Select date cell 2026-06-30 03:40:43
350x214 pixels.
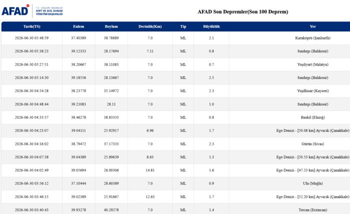(x=31, y=210)
